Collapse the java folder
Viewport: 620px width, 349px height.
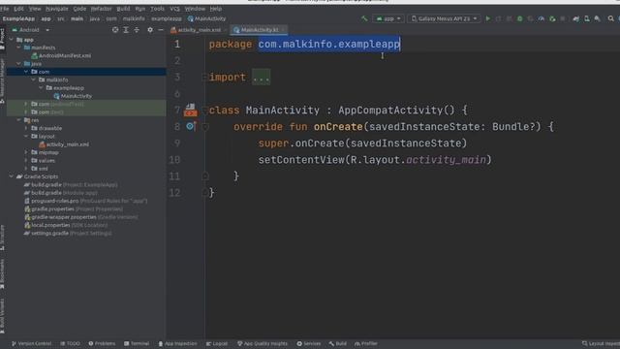[18, 64]
